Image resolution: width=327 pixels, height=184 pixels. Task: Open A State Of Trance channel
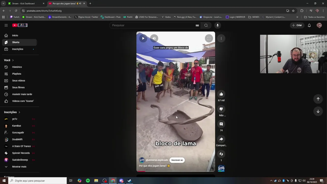click(19, 146)
